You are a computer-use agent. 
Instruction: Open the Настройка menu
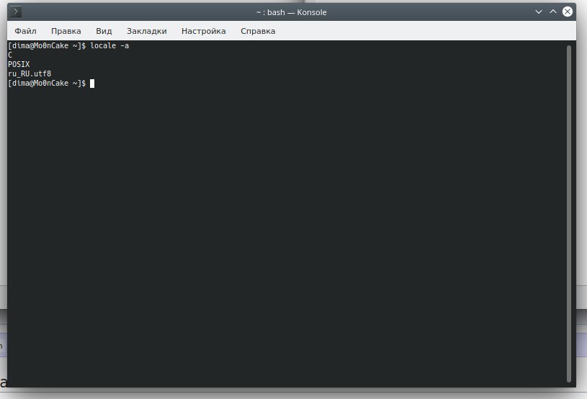point(204,31)
